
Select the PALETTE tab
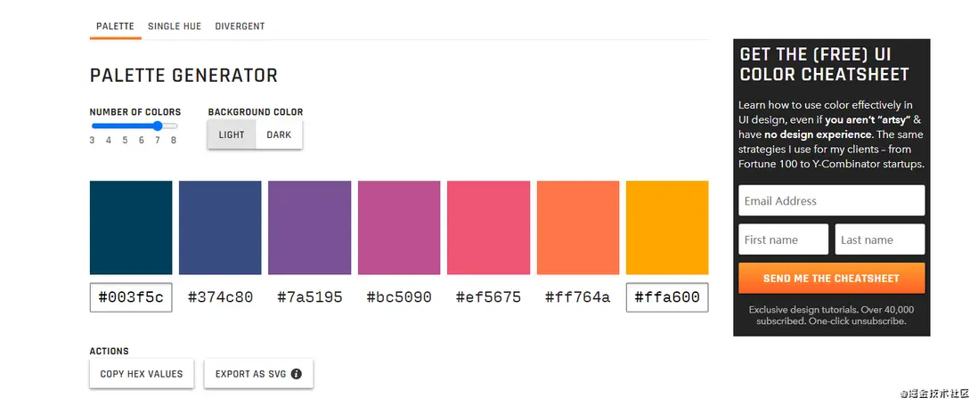click(115, 27)
